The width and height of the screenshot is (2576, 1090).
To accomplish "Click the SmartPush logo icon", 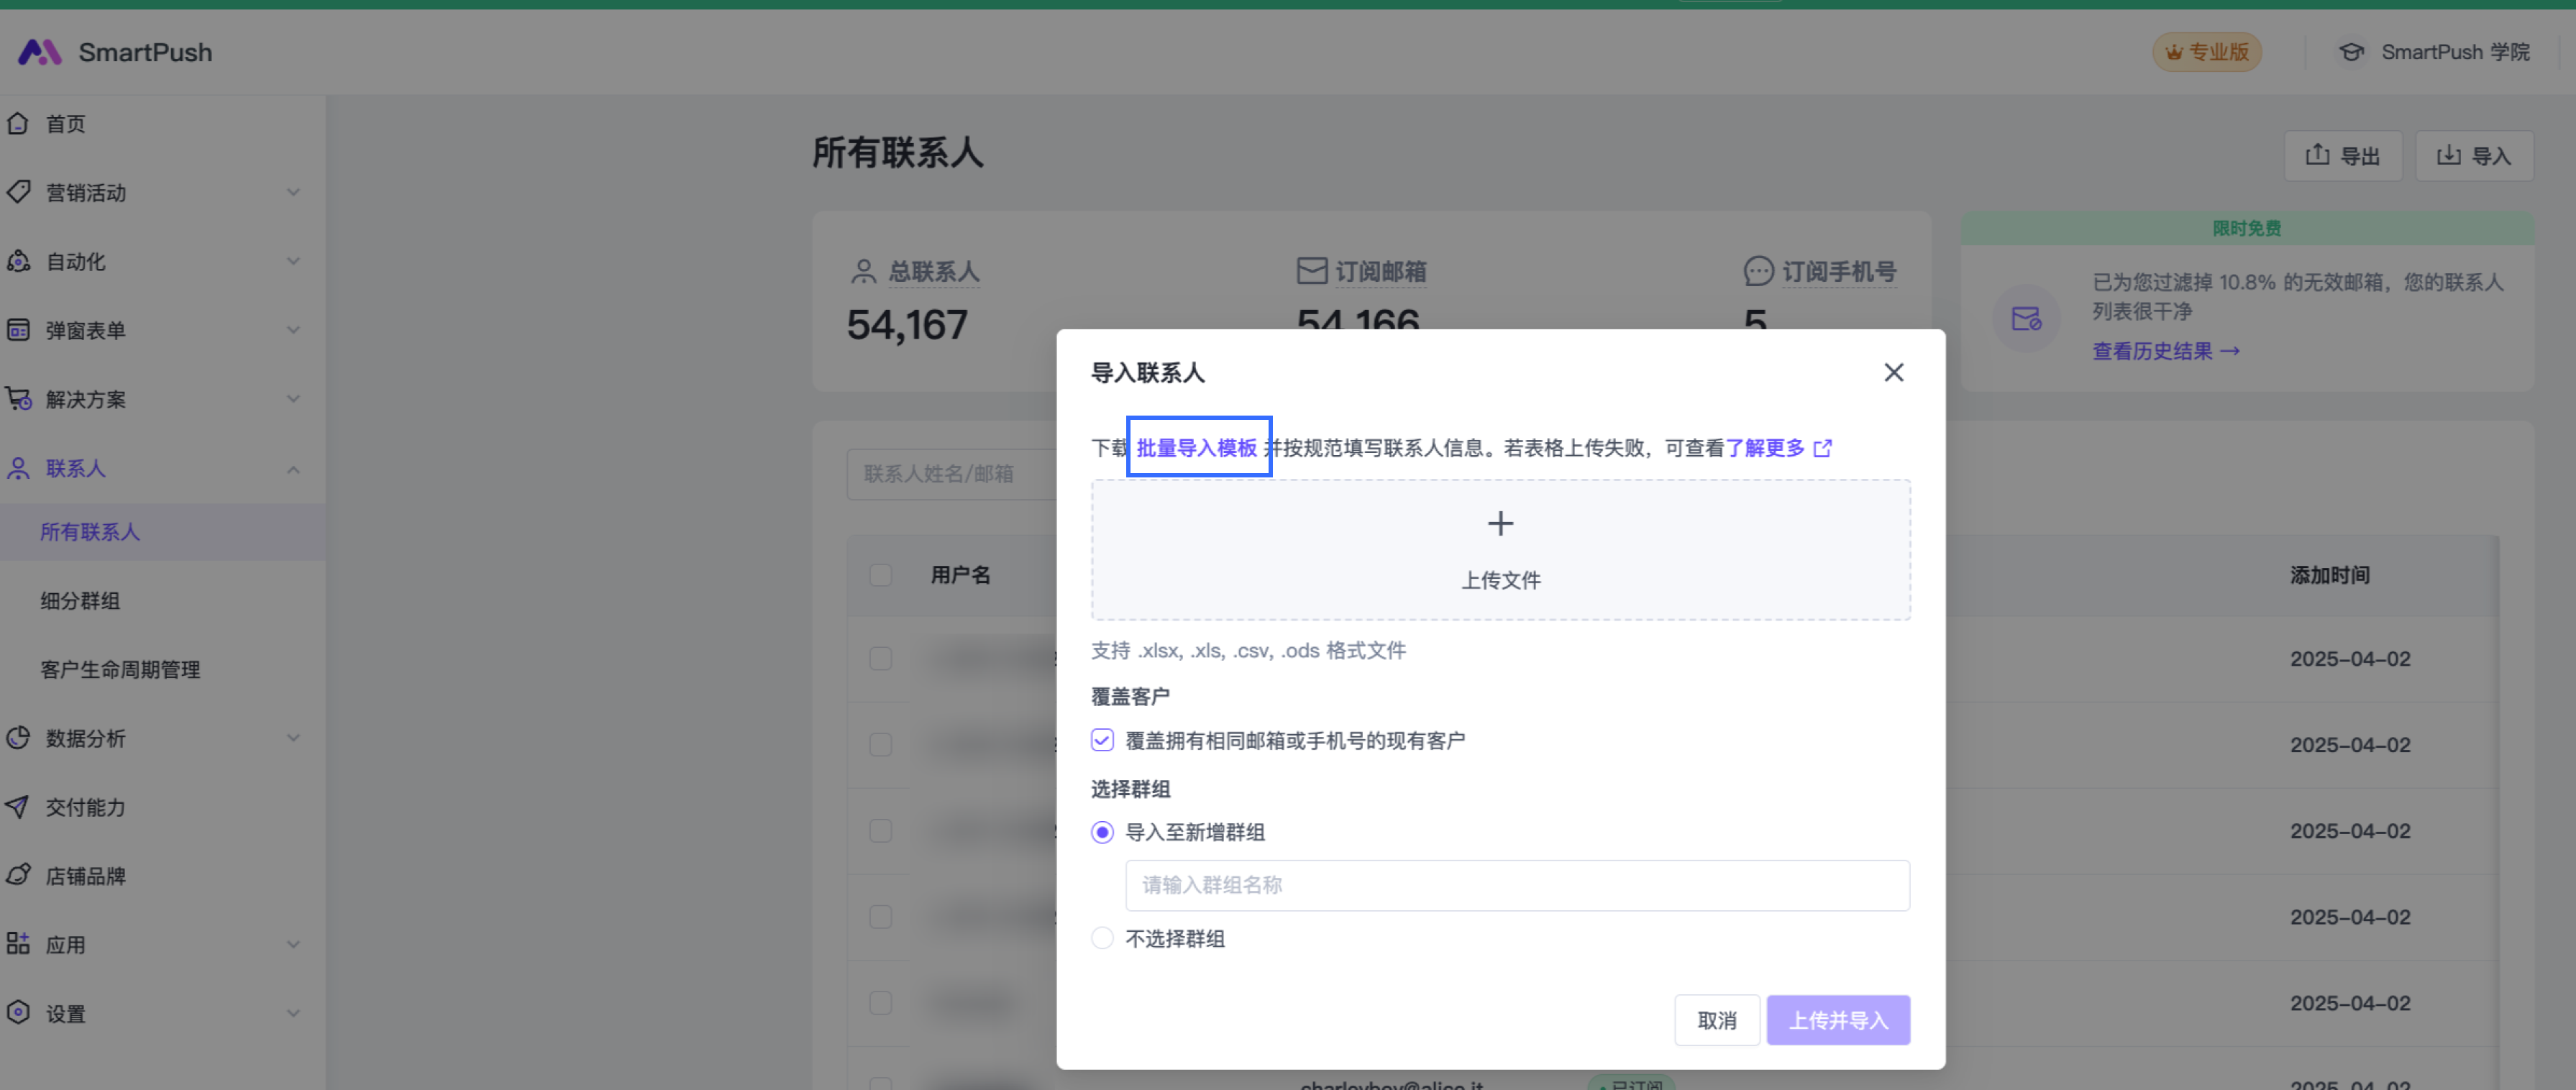I will tap(40, 52).
